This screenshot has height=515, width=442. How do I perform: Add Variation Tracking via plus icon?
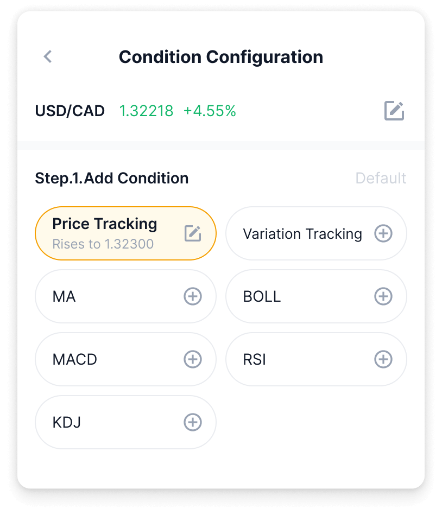pos(383,233)
